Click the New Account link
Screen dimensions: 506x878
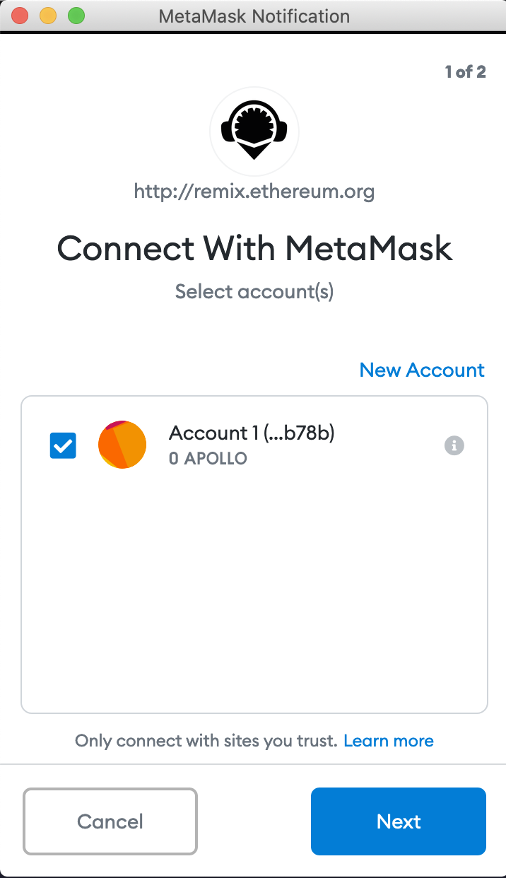(x=422, y=370)
